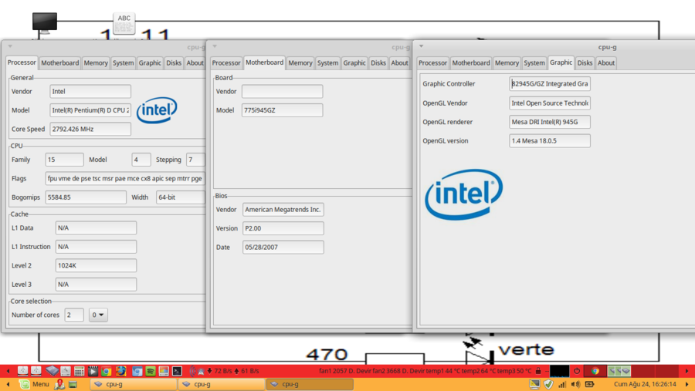Screen dimensions: 695x391
Task: Click the volume speaker tray icon
Action: pos(576,384)
